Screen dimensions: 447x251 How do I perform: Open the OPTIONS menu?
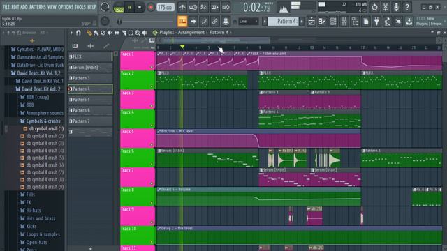click(x=66, y=7)
